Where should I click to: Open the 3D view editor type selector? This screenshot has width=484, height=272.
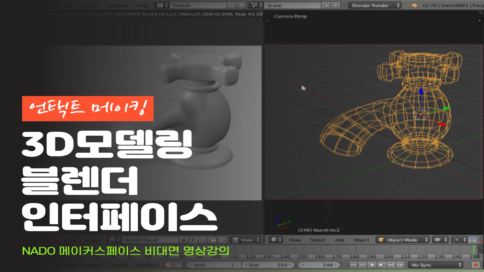click(x=277, y=240)
